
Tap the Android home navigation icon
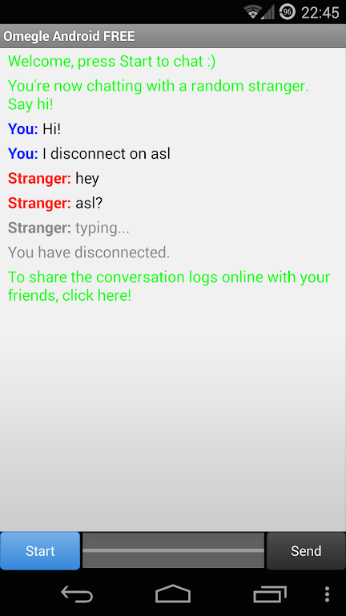coord(173,594)
